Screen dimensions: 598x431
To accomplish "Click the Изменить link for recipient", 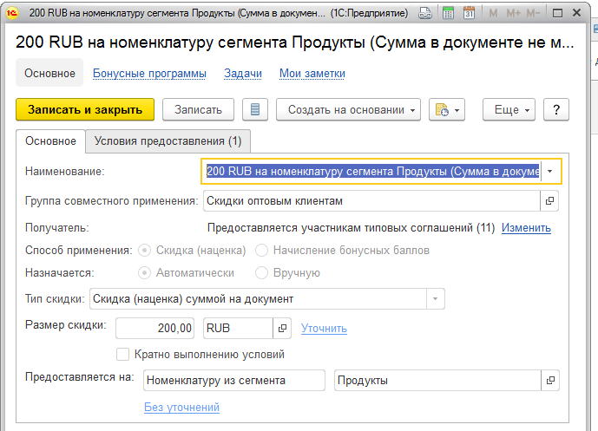I will [x=526, y=228].
